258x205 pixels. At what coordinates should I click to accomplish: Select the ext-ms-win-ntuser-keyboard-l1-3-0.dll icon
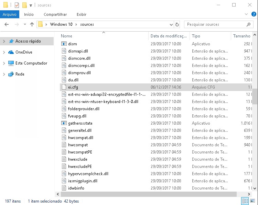[64, 102]
